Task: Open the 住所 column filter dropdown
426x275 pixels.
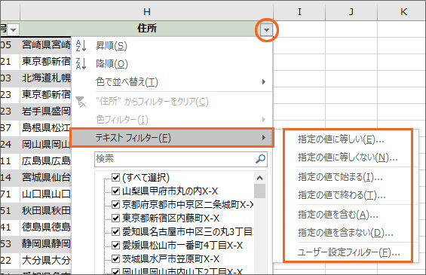Action: coord(266,29)
